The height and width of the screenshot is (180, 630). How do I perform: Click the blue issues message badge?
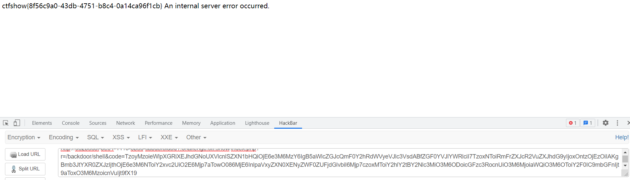588,123
